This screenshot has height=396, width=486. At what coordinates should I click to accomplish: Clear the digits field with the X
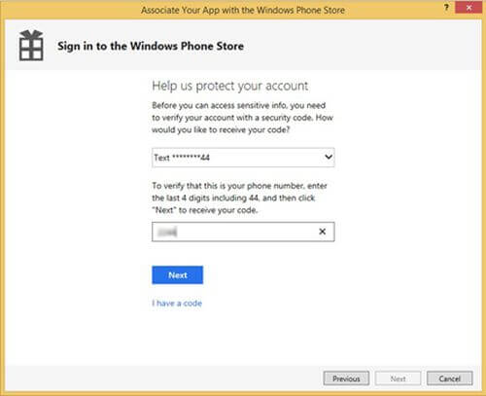(x=322, y=232)
